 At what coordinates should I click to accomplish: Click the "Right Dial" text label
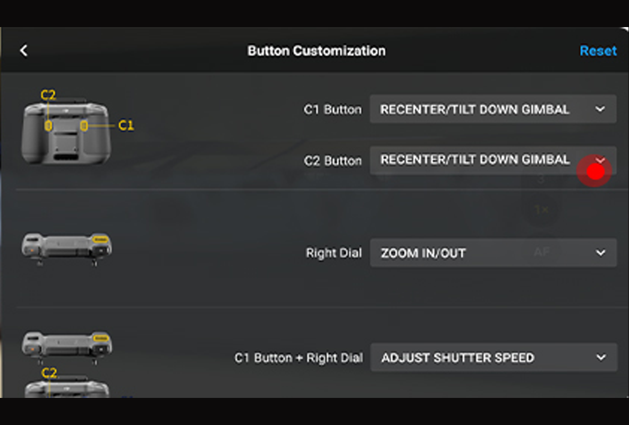pyautogui.click(x=334, y=253)
